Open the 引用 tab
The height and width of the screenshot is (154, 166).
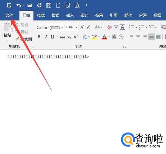click(114, 15)
